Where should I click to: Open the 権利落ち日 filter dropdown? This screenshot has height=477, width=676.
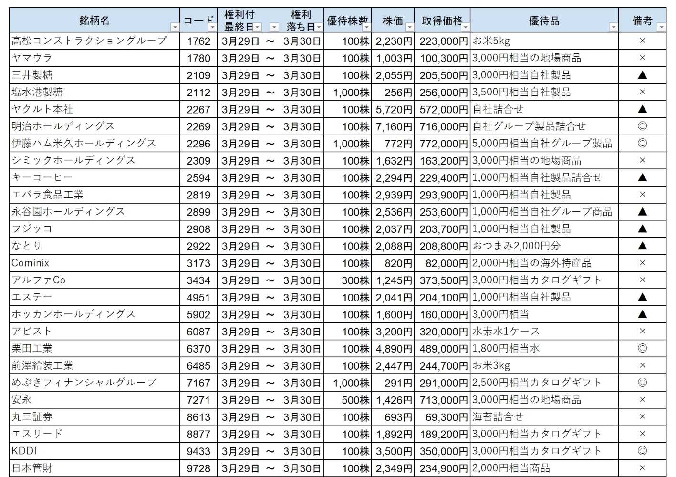(x=318, y=27)
